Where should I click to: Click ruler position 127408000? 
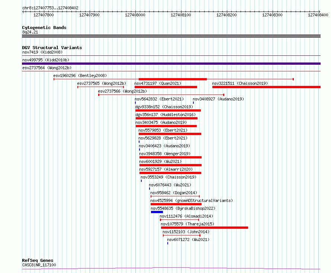[x=135, y=15]
